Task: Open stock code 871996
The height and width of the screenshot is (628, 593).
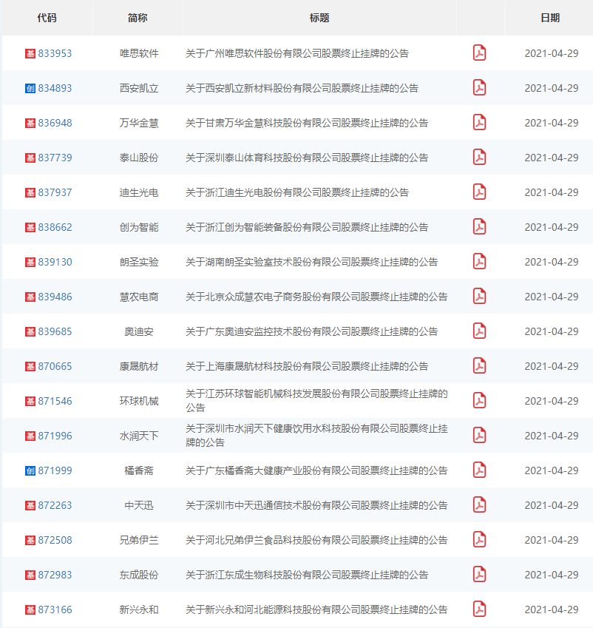Action: pyautogui.click(x=55, y=436)
